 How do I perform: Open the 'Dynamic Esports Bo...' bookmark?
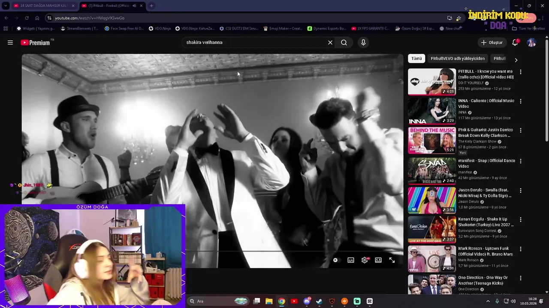coord(327,29)
